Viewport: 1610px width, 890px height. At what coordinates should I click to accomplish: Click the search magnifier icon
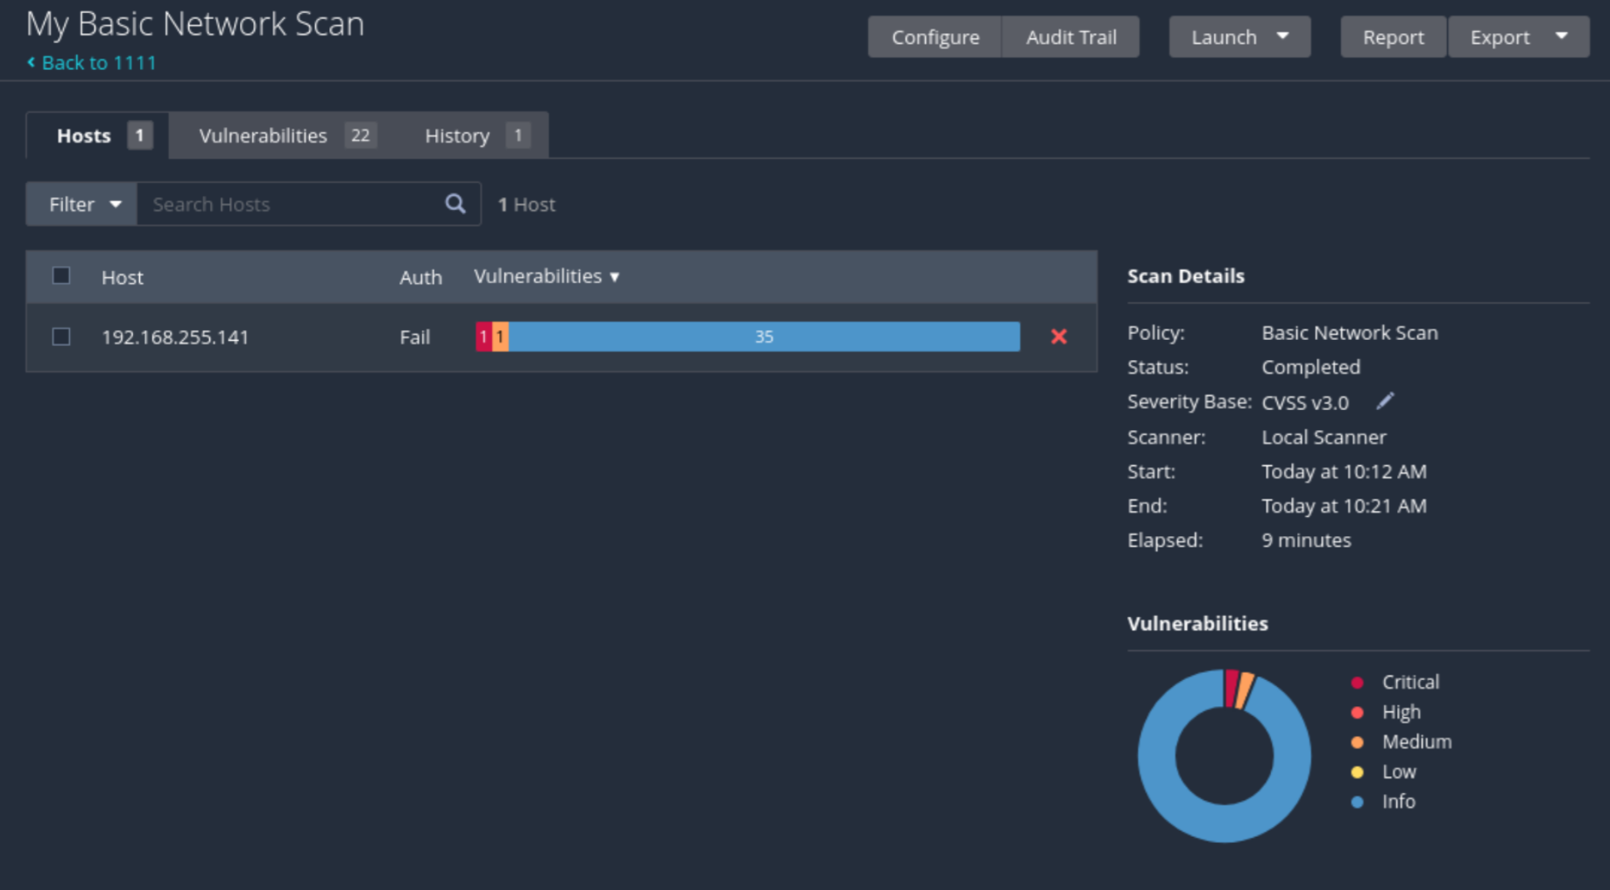point(455,204)
